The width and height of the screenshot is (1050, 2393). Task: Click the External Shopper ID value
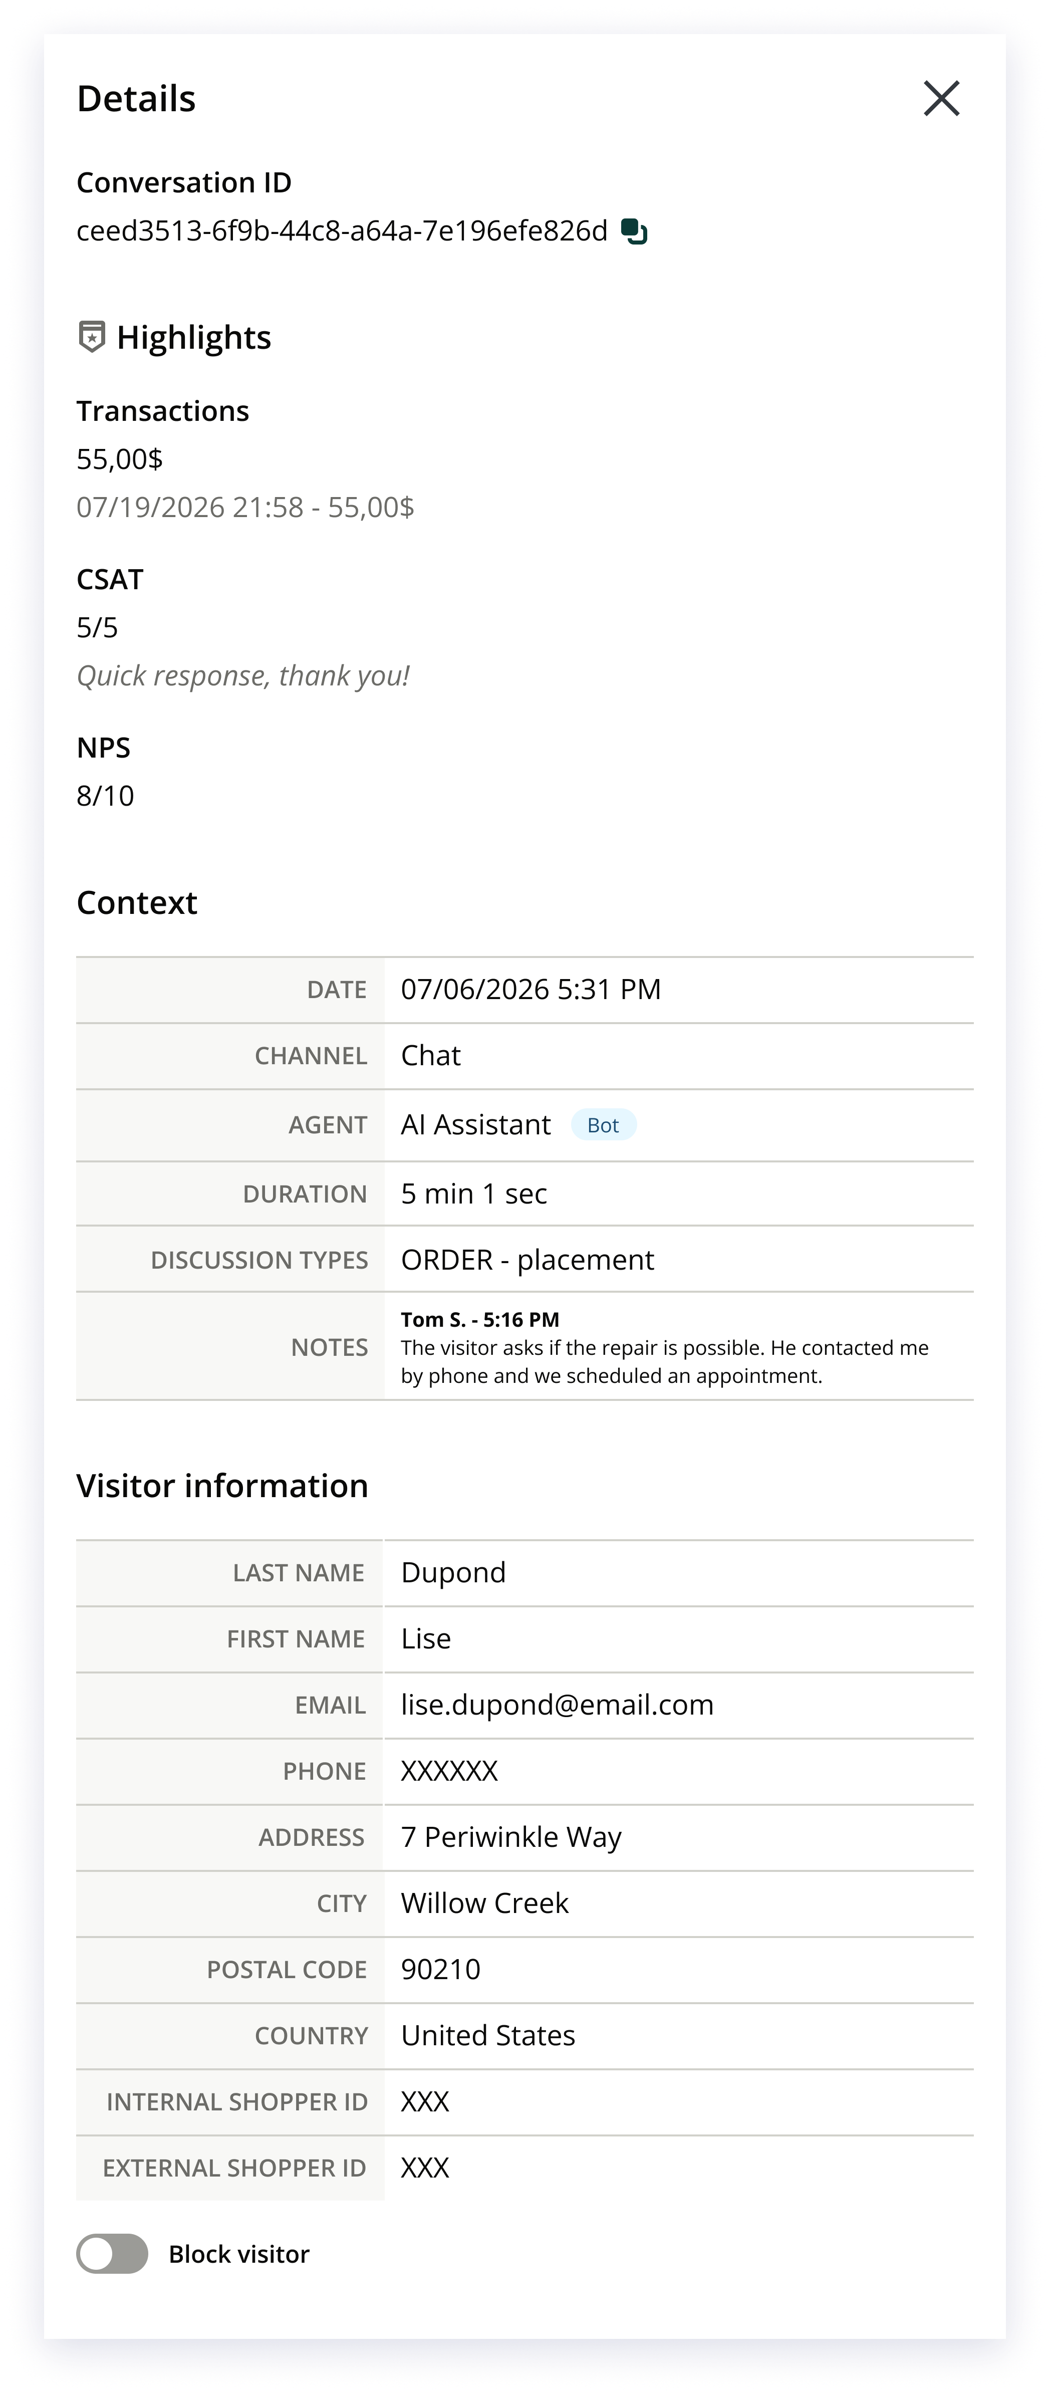click(425, 2167)
